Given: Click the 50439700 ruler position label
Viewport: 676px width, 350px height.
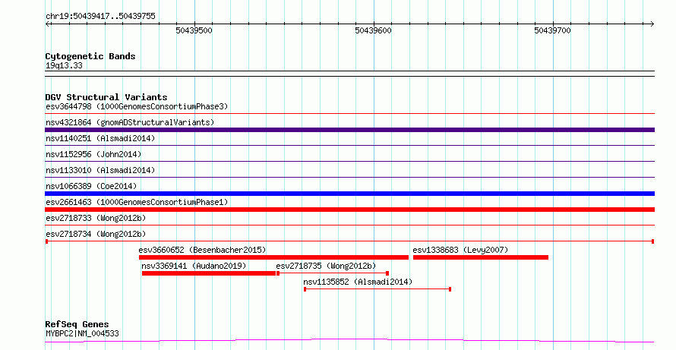Looking at the screenshot, I should point(552,30).
